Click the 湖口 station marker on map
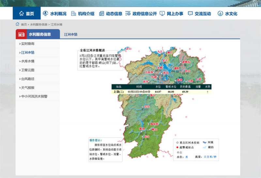 [165, 53]
